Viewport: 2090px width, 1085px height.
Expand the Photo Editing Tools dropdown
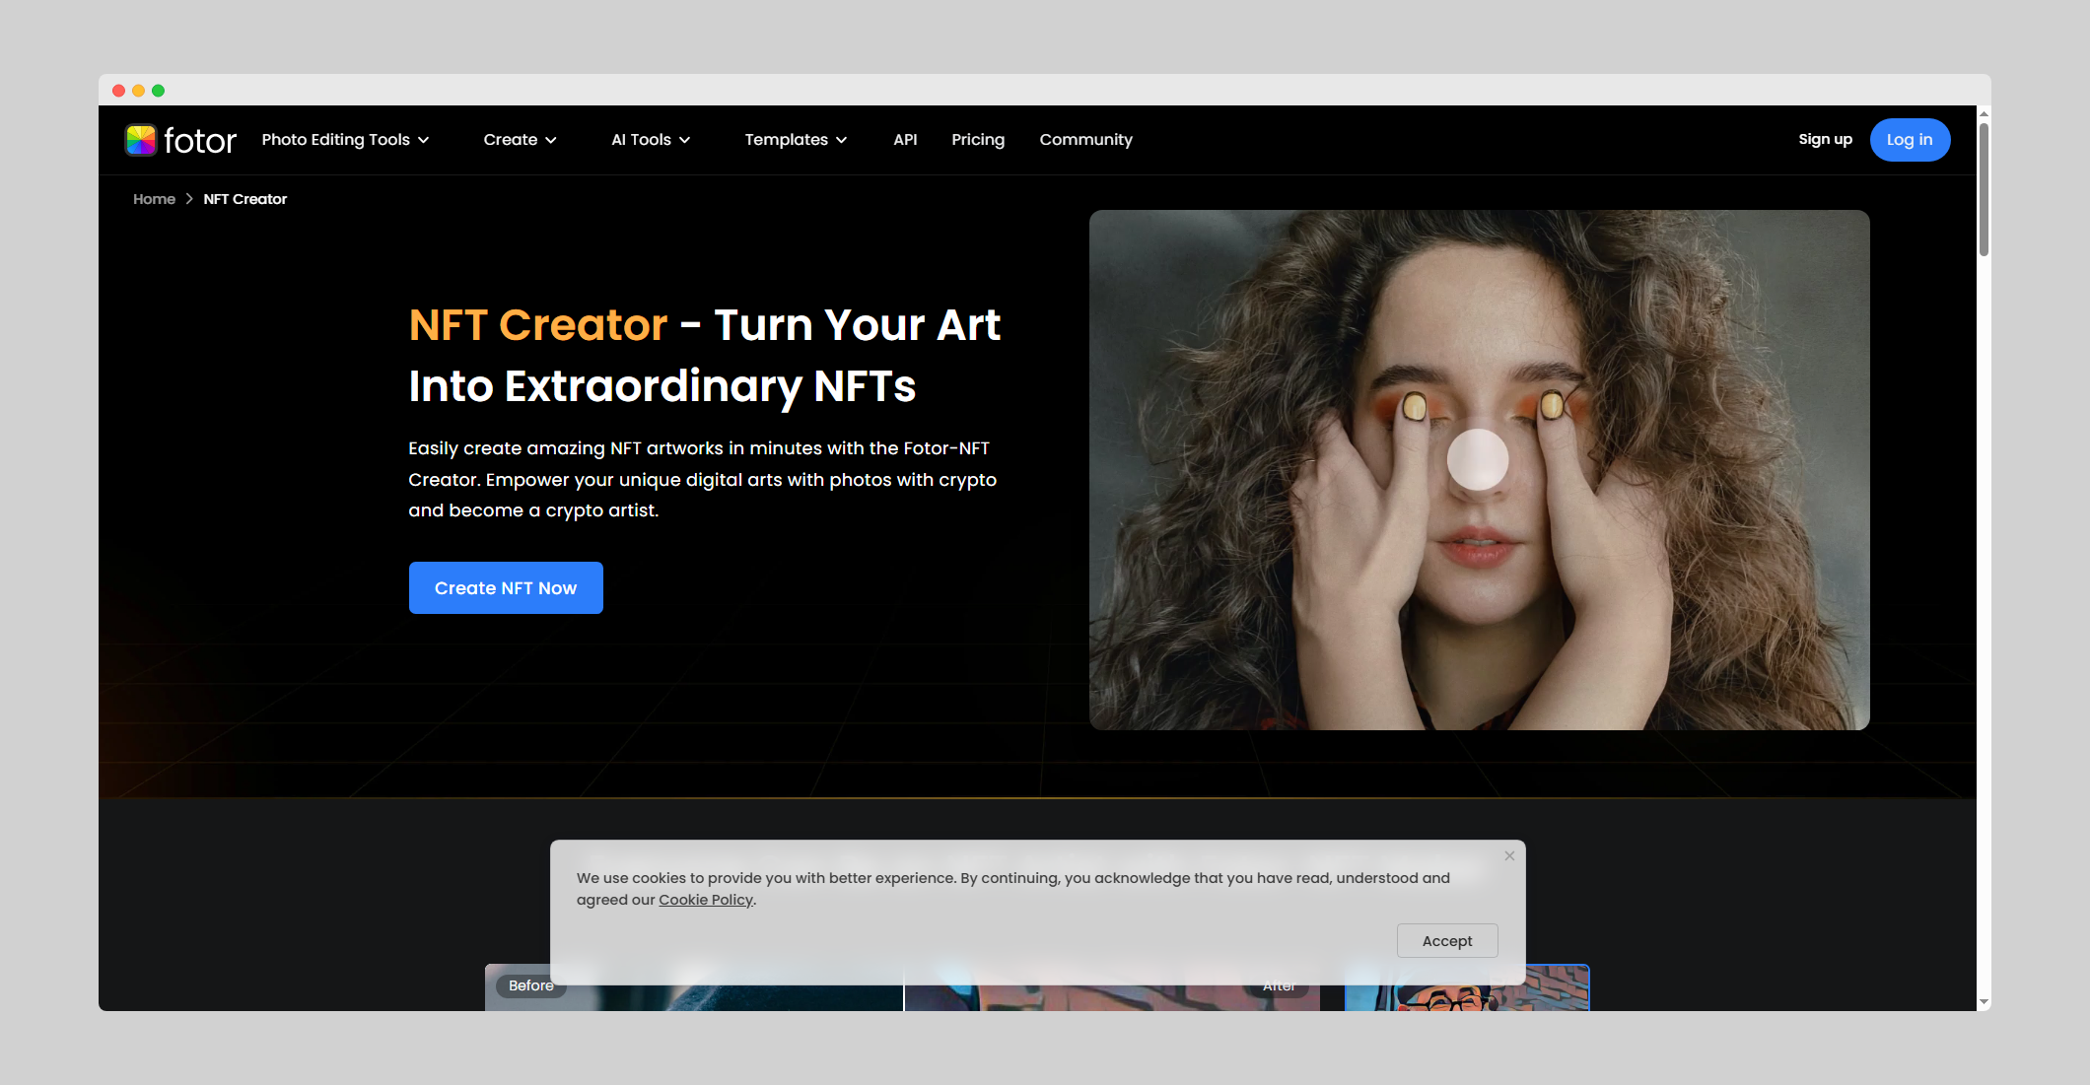pyautogui.click(x=345, y=140)
